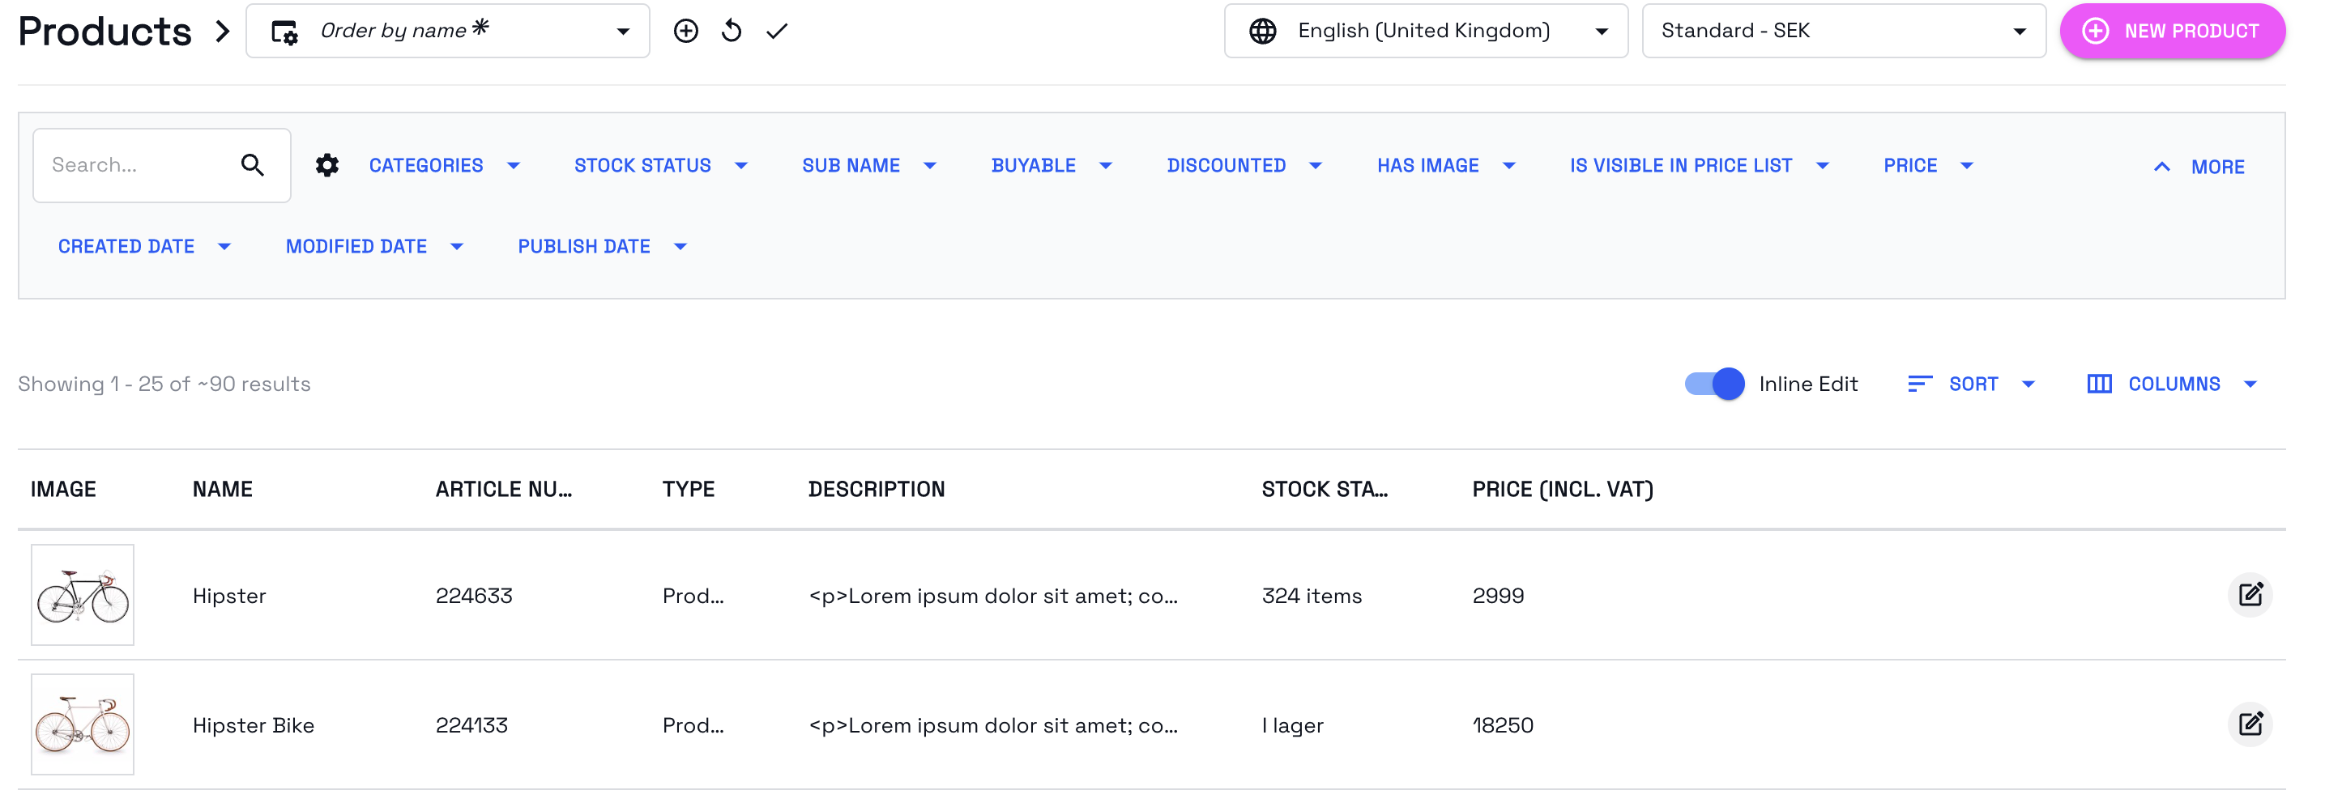Viewport: 2325px width, 790px height.
Task: Open the Standard - SEK price list dropdown
Action: pyautogui.click(x=1843, y=32)
